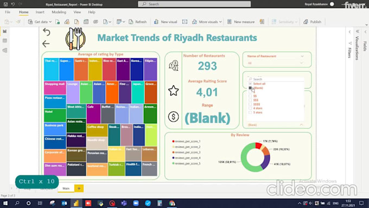Image resolution: width=369 pixels, height=208 pixels.
Task: Check the $$$ checkbox in slicer
Action: tap(250, 100)
